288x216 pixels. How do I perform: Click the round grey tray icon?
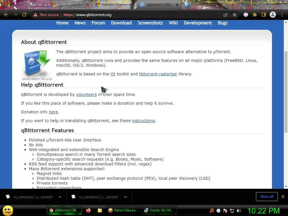[x=218, y=210]
